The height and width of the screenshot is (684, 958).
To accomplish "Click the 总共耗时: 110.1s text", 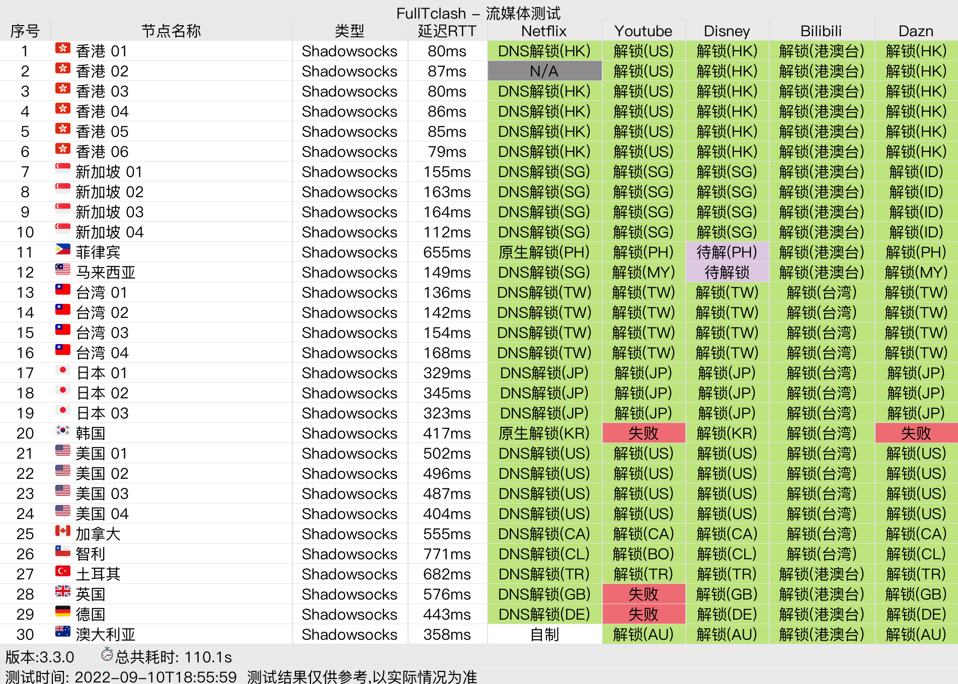I will pos(174,657).
